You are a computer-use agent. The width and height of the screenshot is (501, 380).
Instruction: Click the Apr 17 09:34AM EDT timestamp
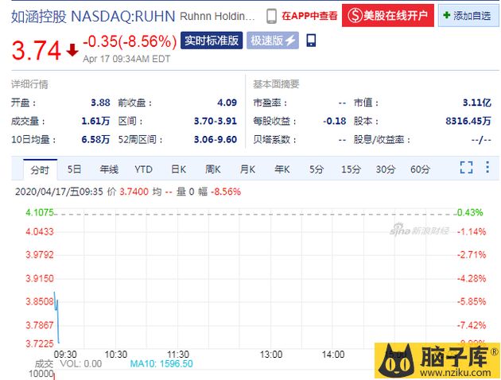point(126,59)
